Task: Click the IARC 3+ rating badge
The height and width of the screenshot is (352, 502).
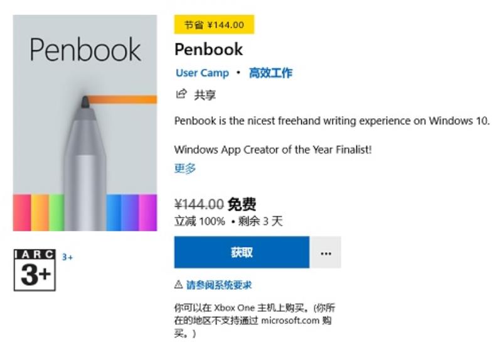Action: (35, 270)
